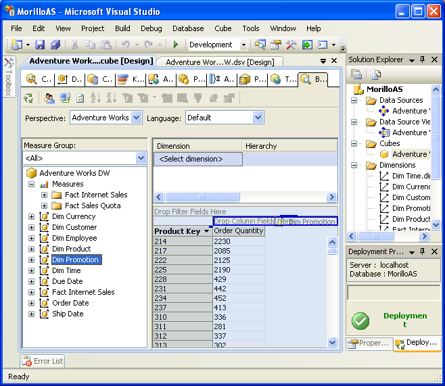
Task: Click the Solution Explorer scroll up arrow
Action: point(436,90)
